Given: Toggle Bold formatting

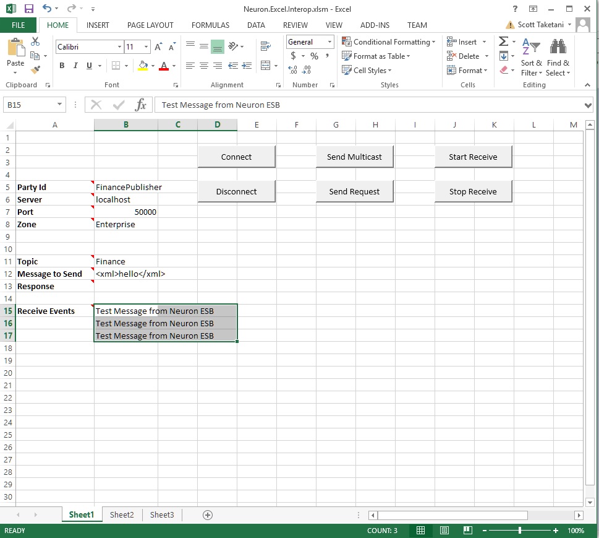Looking at the screenshot, I should (62, 66).
